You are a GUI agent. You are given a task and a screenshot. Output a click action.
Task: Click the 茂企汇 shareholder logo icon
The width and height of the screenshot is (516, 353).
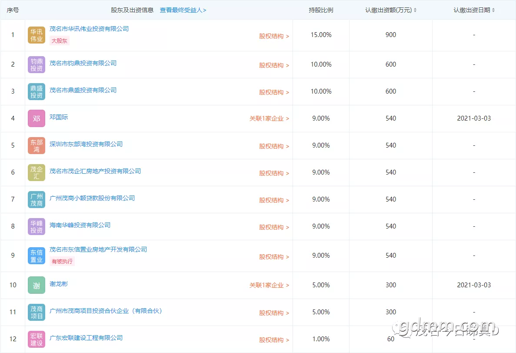(37, 173)
